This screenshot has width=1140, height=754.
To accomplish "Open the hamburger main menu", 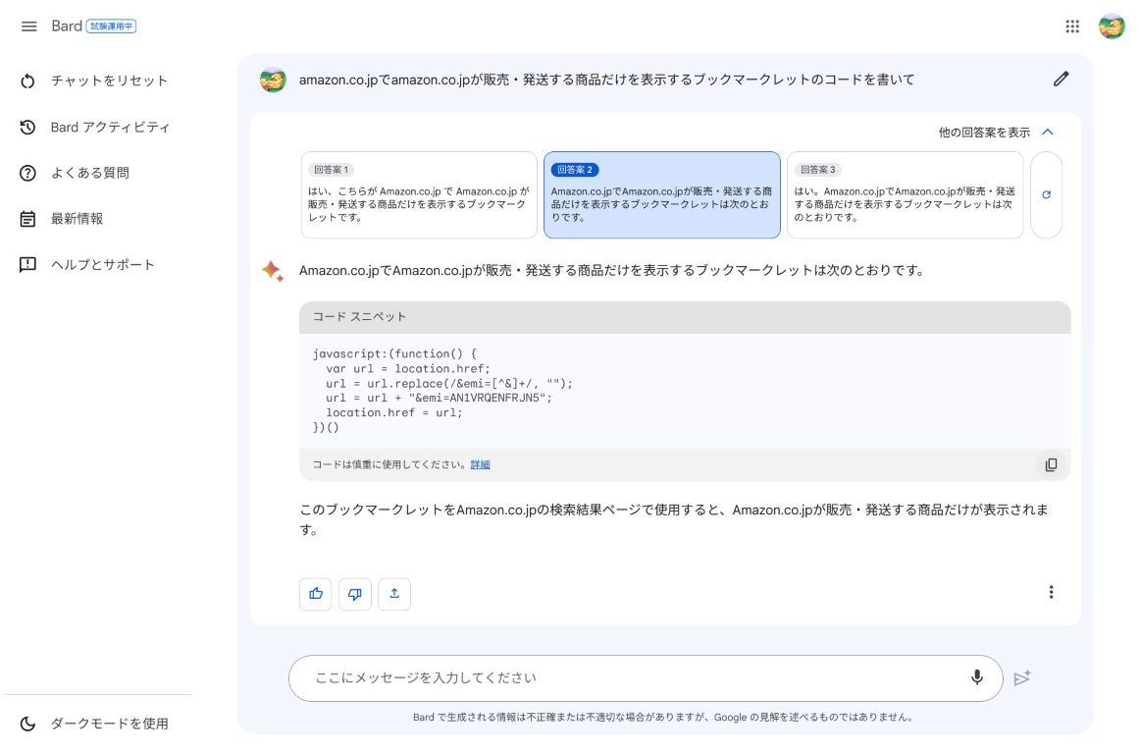I will click(29, 27).
